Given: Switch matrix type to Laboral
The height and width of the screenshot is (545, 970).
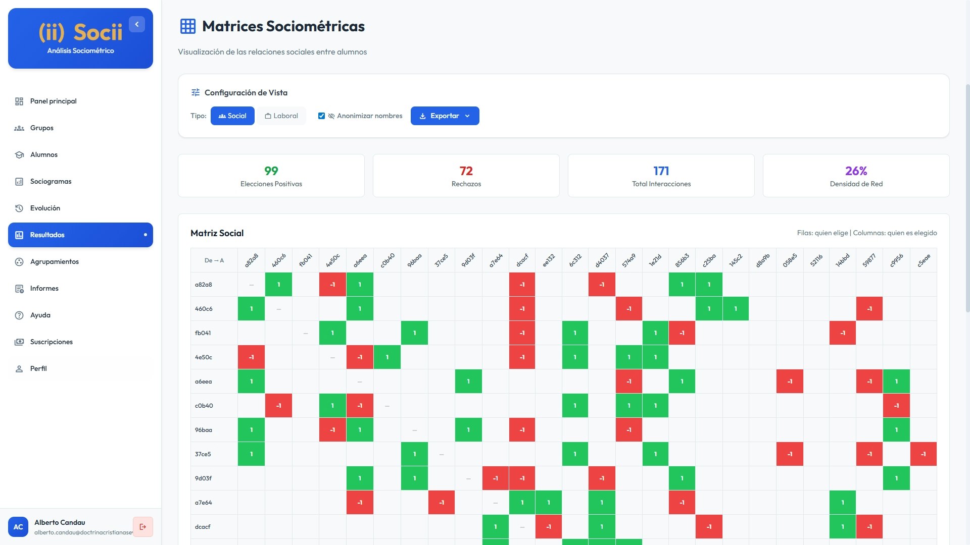Looking at the screenshot, I should [281, 116].
